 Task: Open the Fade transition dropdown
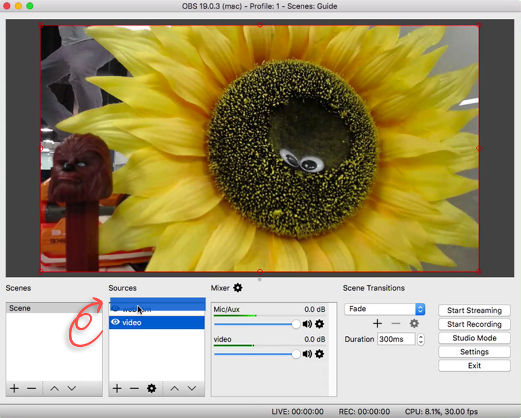385,309
